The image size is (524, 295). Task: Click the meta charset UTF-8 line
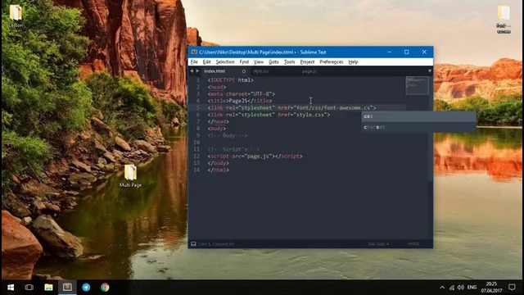[242, 94]
